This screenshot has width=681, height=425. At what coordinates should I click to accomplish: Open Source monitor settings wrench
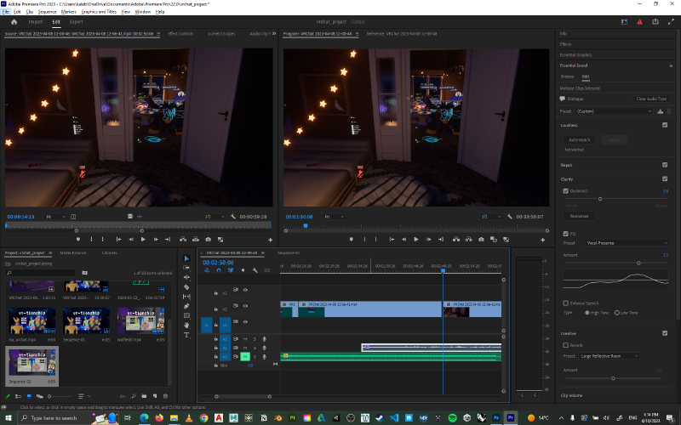coord(233,217)
